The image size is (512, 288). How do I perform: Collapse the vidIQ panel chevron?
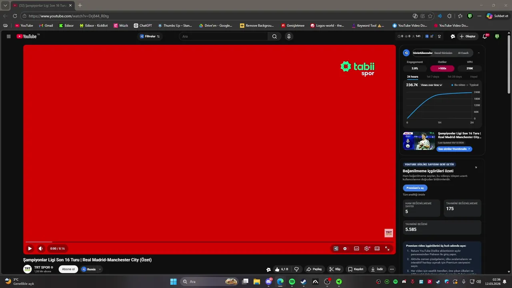click(479, 53)
